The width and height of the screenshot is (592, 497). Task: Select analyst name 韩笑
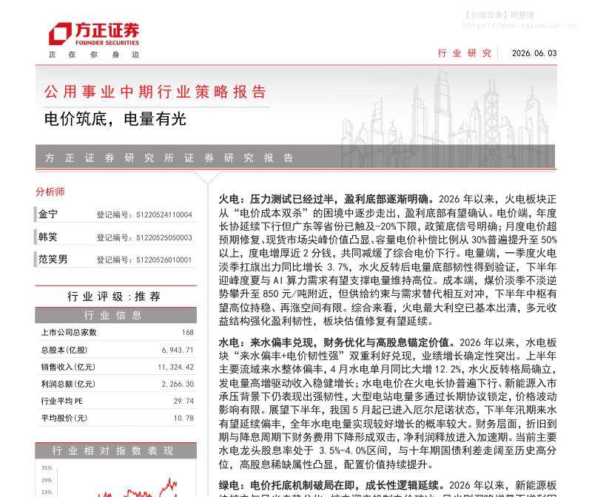[x=48, y=237]
